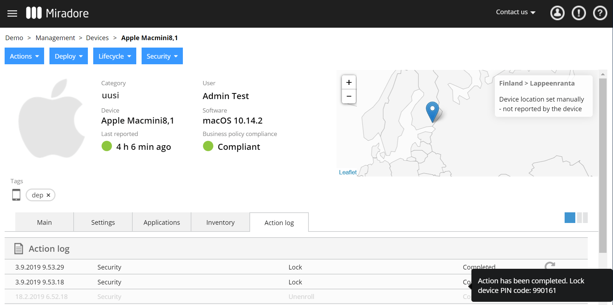Open the help question mark icon
Image resolution: width=613 pixels, height=305 pixels.
[x=600, y=13]
